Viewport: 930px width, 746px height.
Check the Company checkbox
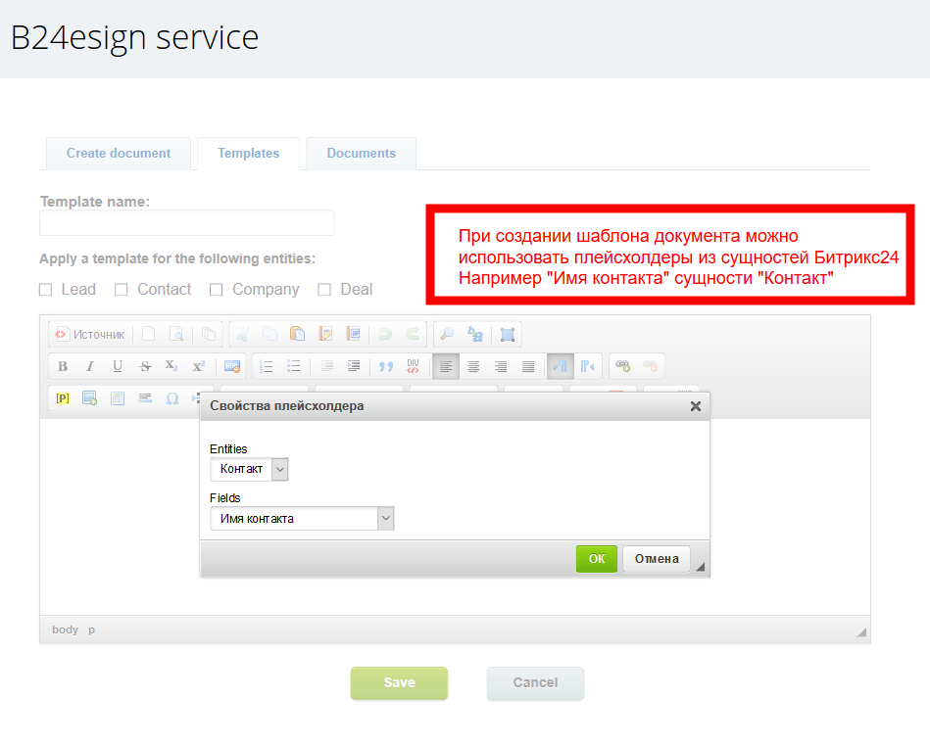(216, 290)
